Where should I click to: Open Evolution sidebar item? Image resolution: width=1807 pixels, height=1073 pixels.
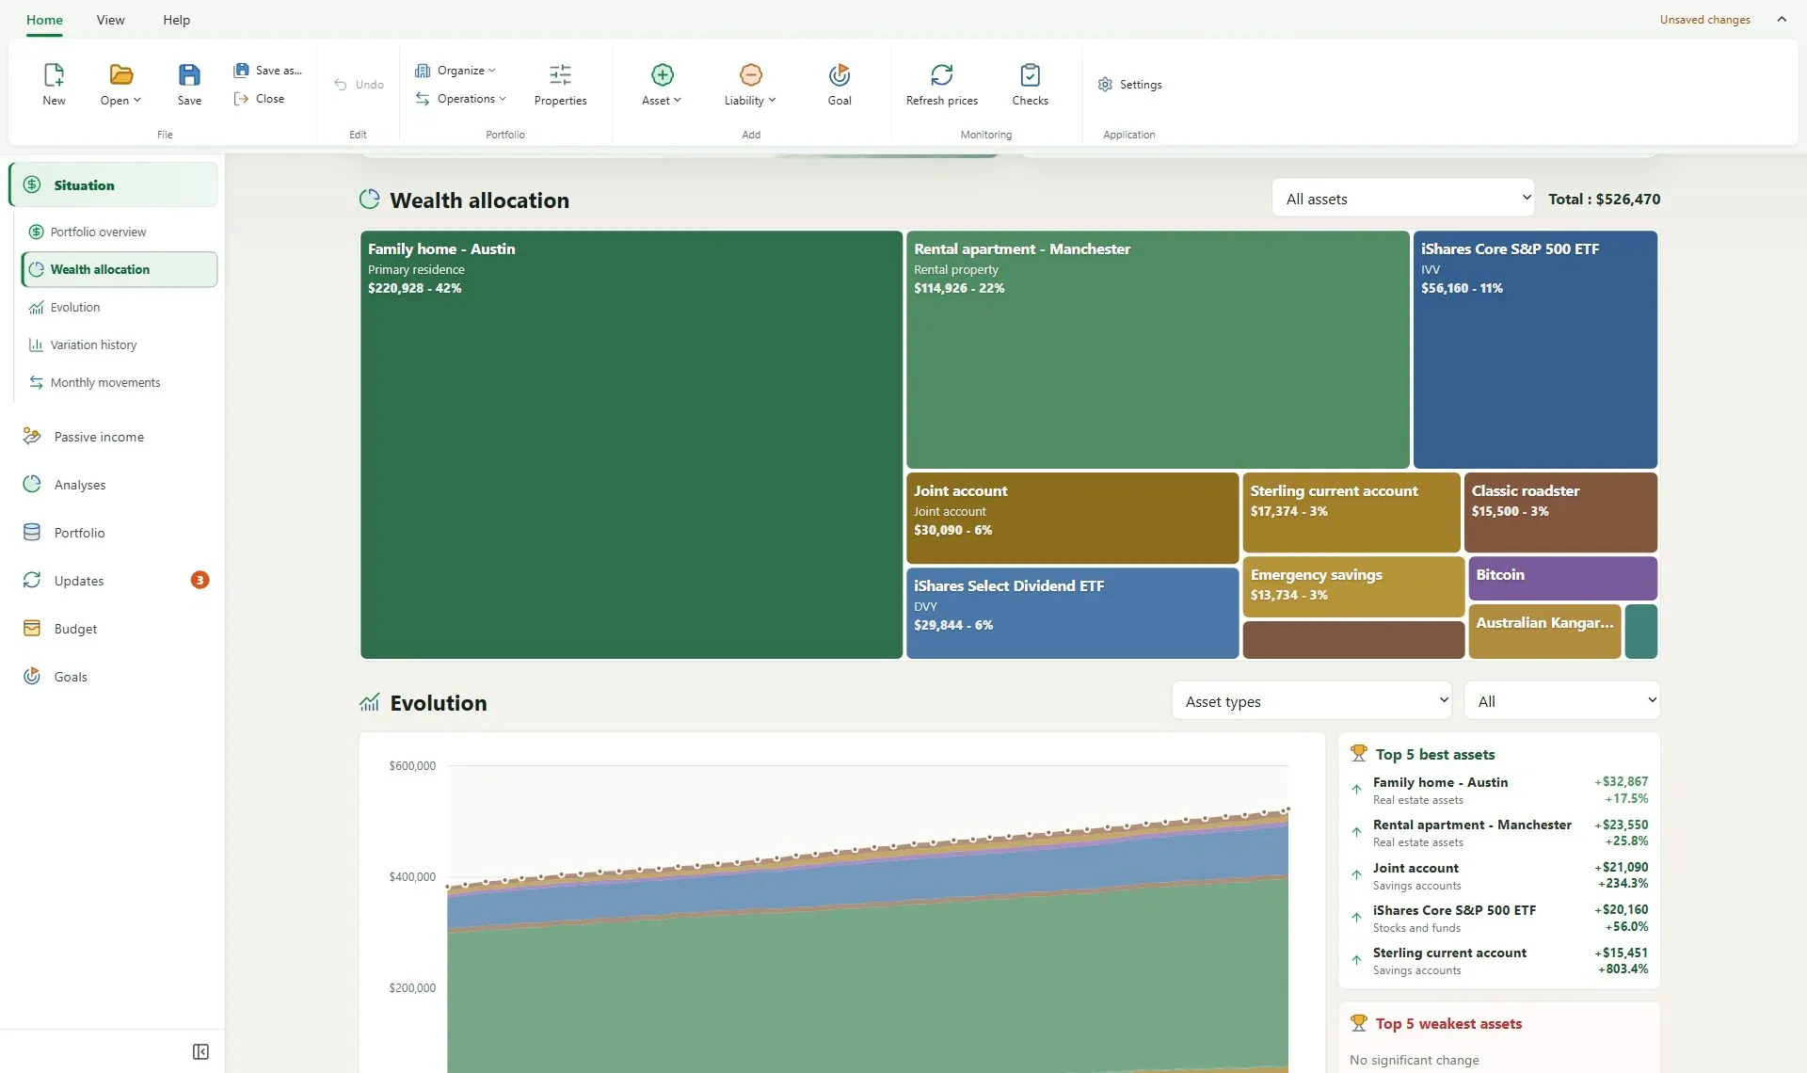(119, 307)
